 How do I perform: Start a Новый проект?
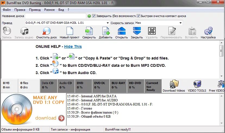(x=70, y=31)
